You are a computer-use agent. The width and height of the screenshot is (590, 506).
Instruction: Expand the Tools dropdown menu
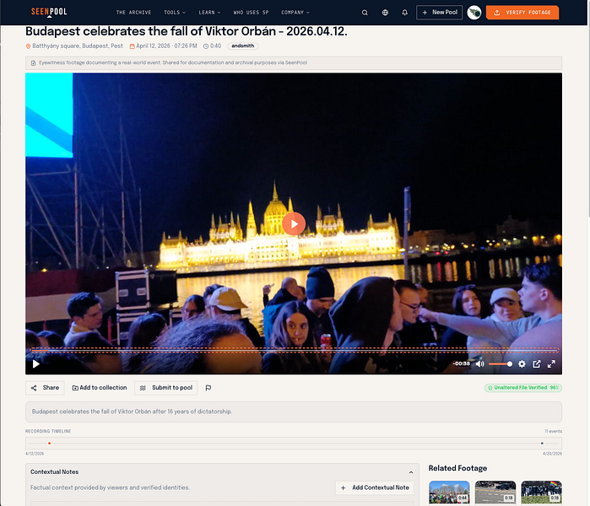175,13
